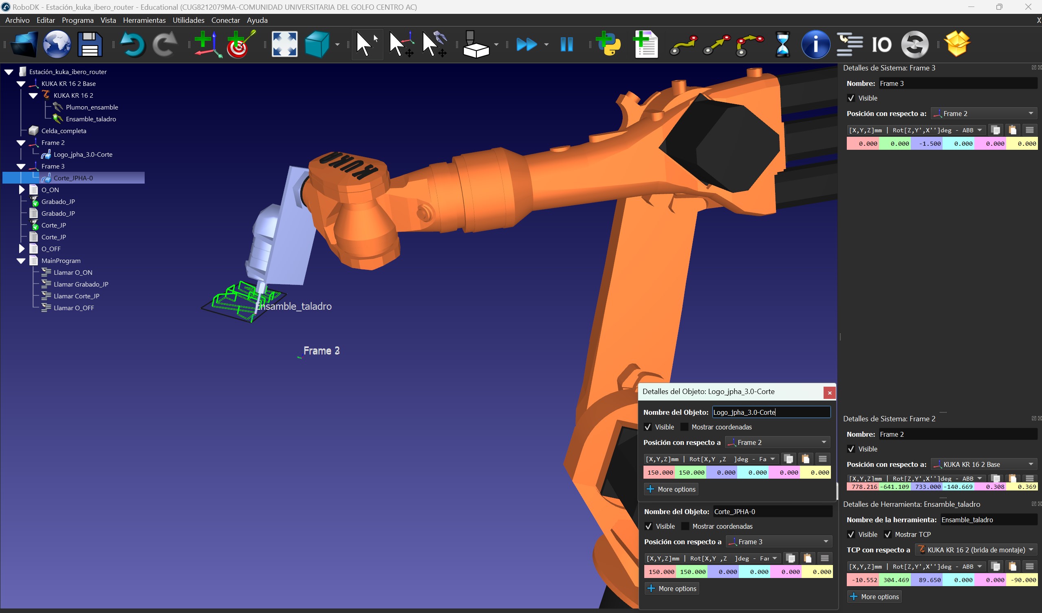Add program call instruction icon
This screenshot has height=613, width=1042.
[x=849, y=44]
